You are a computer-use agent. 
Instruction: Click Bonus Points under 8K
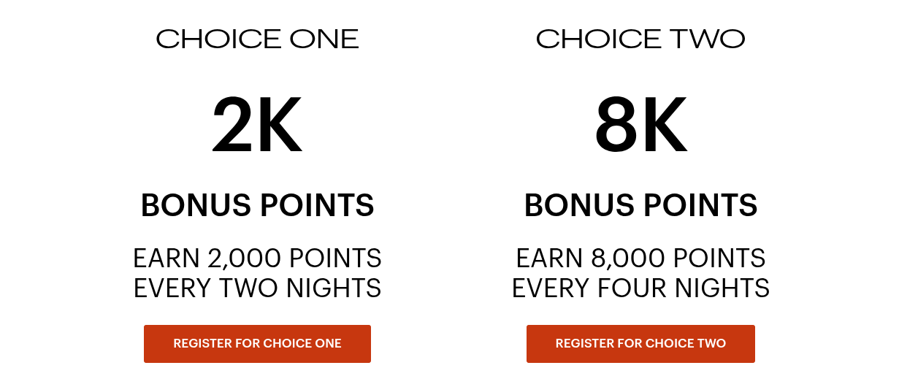click(640, 206)
